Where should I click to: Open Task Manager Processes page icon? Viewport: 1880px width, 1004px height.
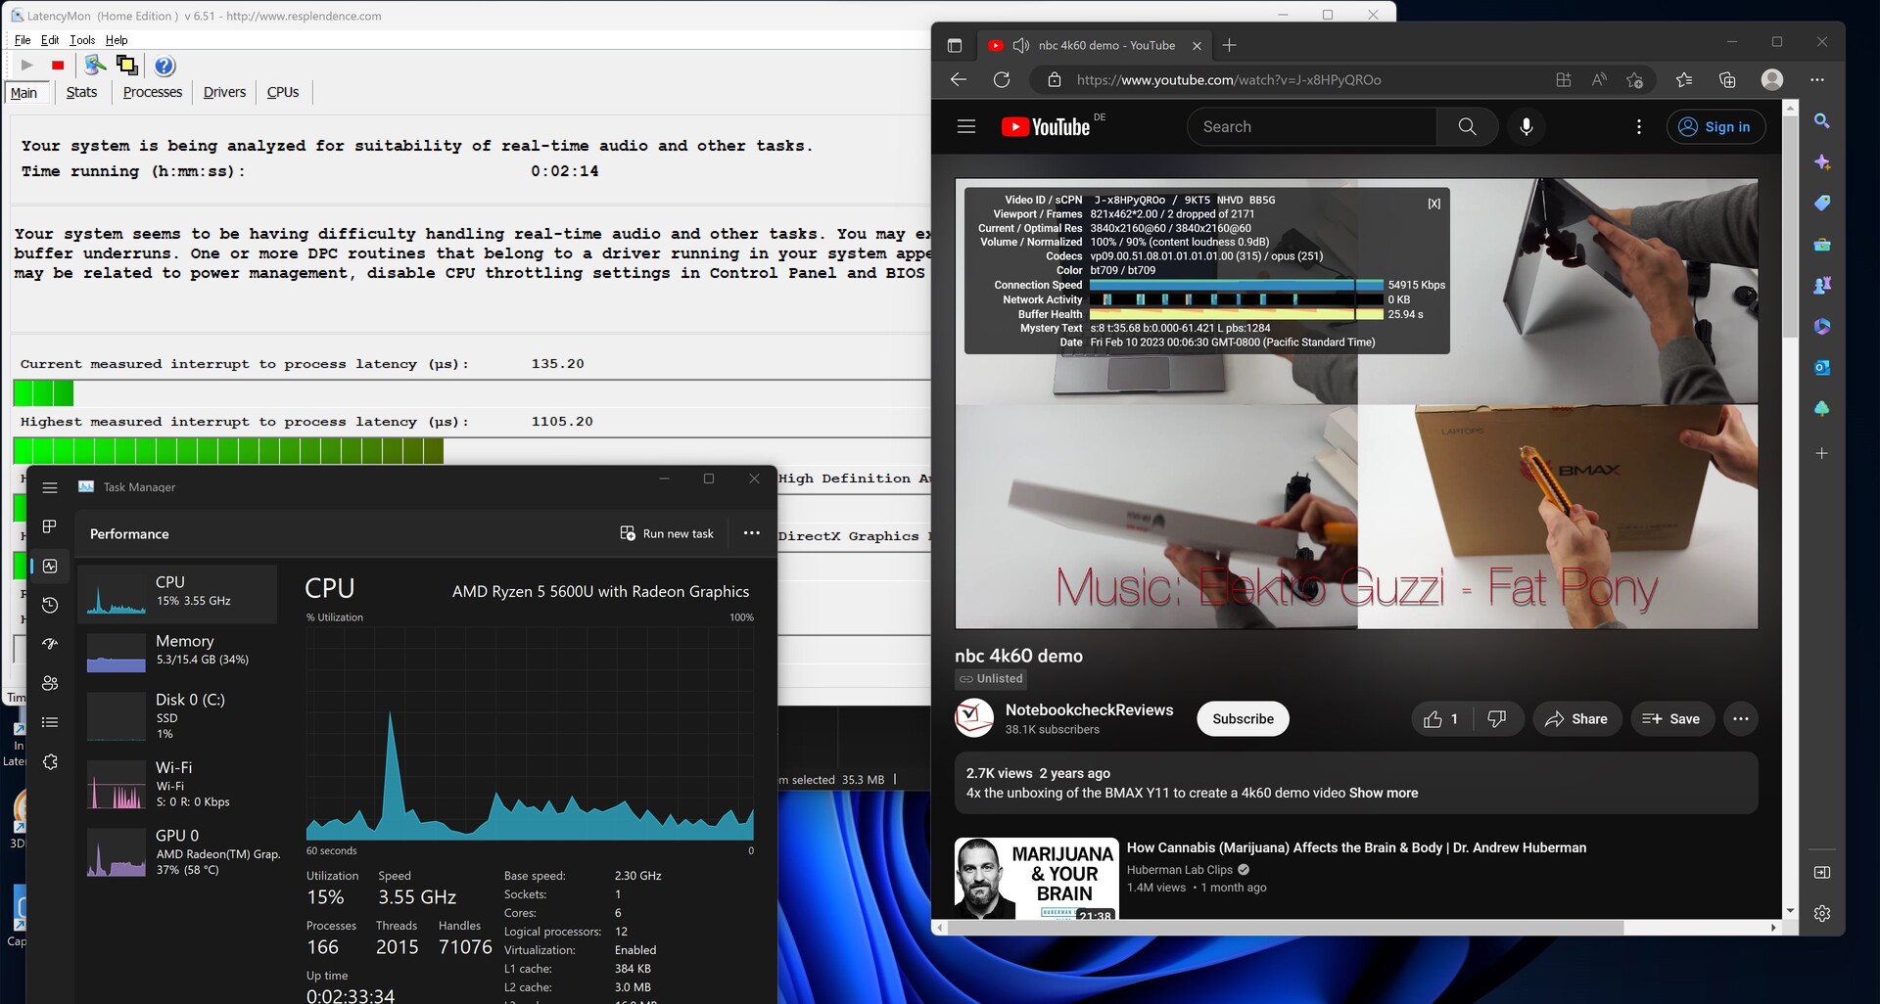pyautogui.click(x=50, y=526)
